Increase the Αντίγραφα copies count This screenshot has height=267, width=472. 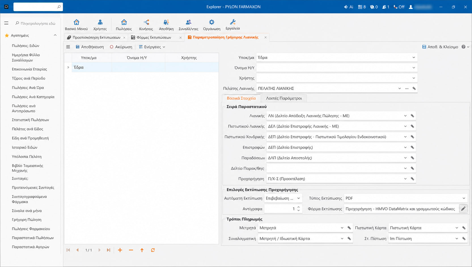point(299,207)
